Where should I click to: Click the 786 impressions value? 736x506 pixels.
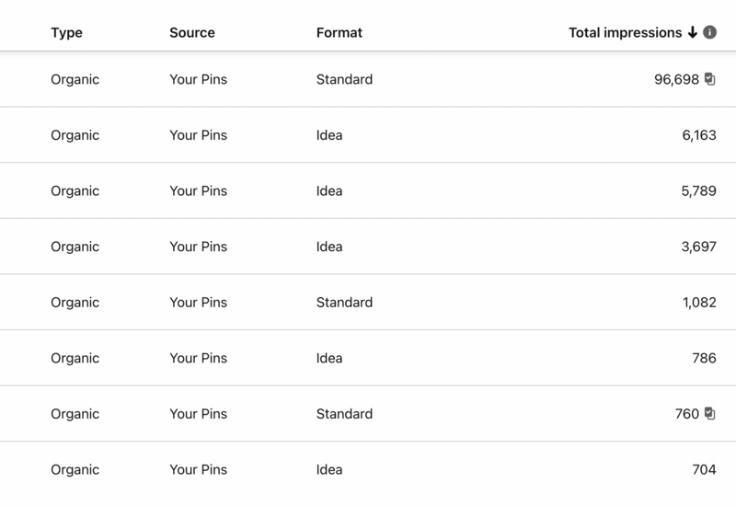click(704, 358)
